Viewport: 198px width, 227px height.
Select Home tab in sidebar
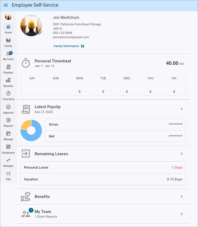tap(8, 29)
